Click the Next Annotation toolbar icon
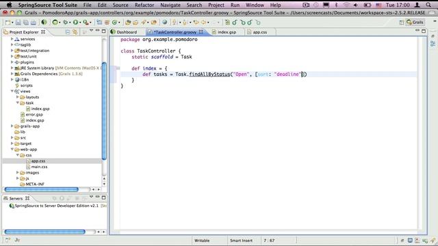 pyautogui.click(x=175, y=23)
